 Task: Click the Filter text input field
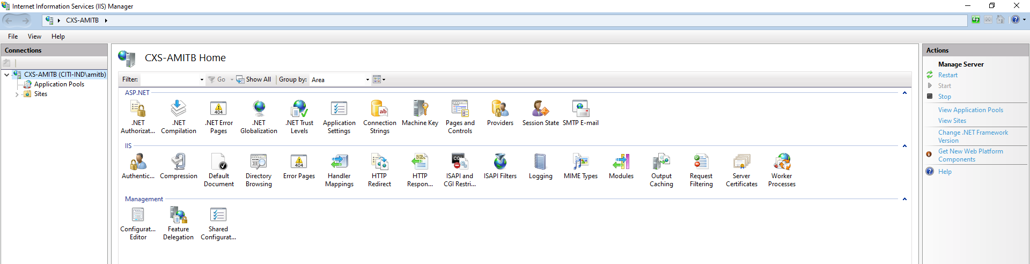click(x=170, y=79)
